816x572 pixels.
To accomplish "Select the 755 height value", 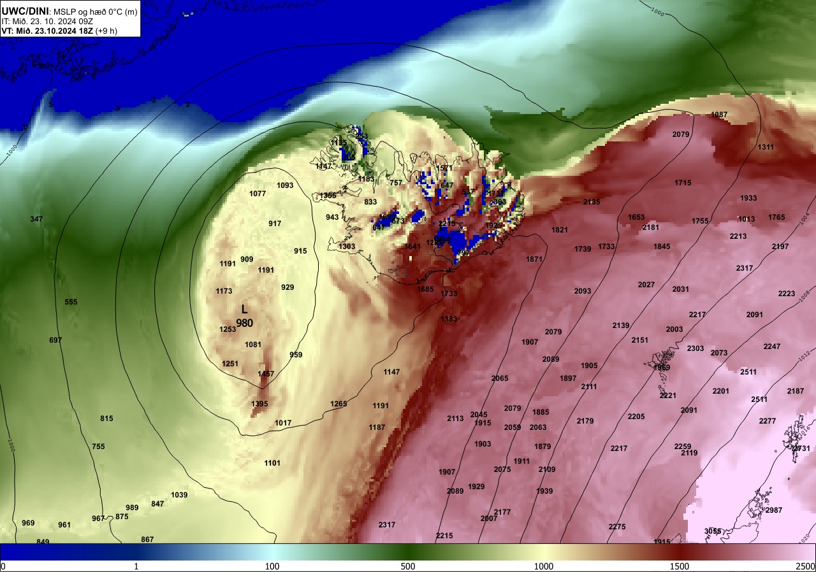I will click(98, 447).
